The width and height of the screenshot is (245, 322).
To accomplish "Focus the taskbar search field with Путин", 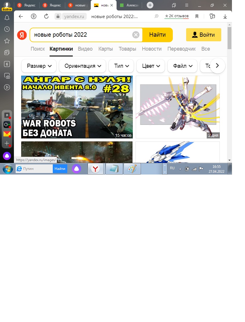I will click(x=35, y=169).
